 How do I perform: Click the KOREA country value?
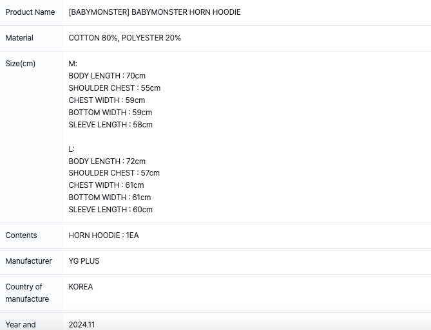(81, 287)
